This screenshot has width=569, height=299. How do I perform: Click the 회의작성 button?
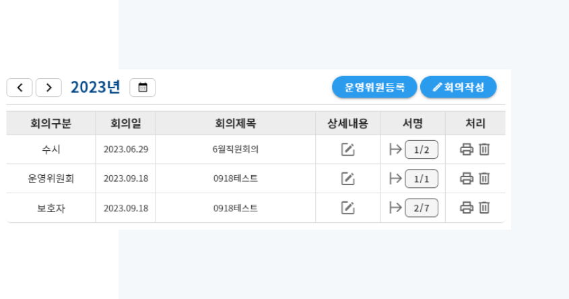click(x=459, y=87)
